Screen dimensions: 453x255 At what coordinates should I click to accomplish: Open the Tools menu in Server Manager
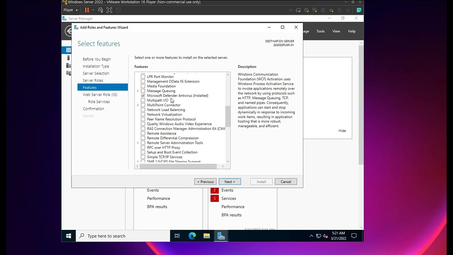pos(321,31)
